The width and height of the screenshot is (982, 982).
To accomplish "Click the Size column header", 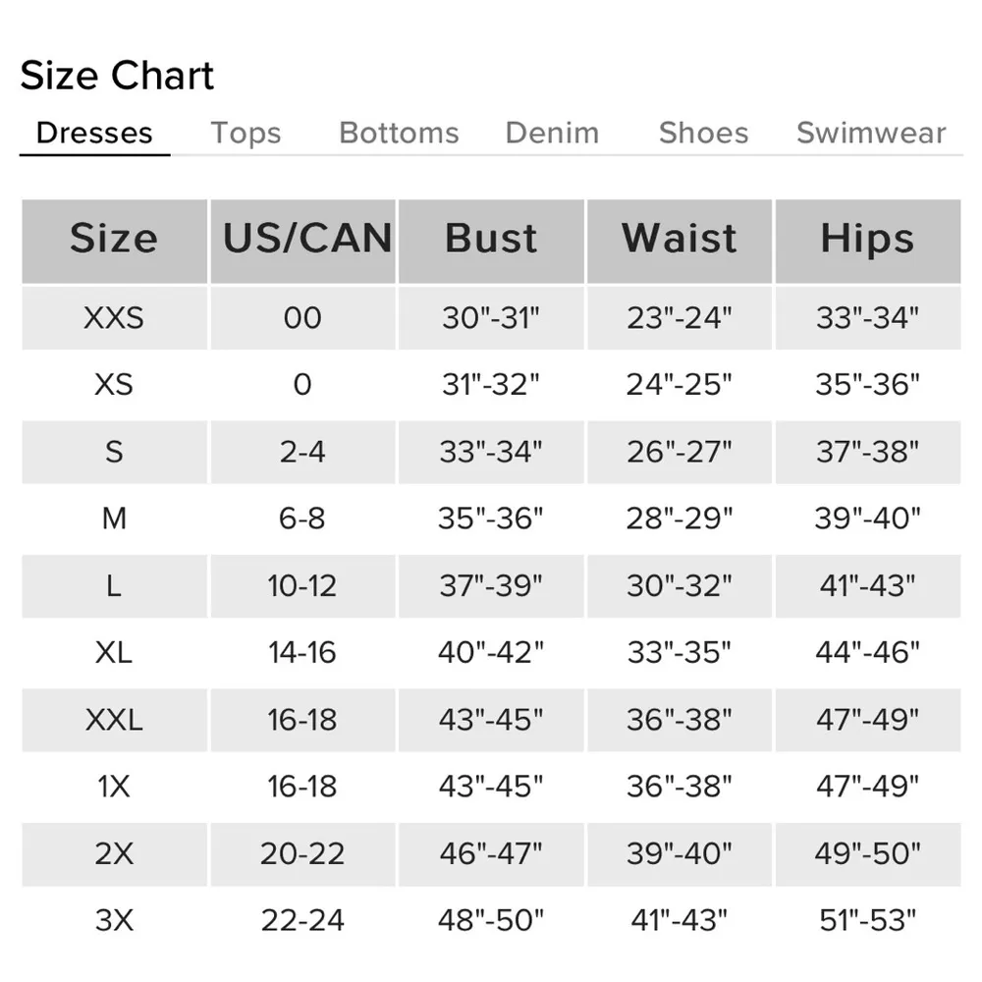I will tap(114, 240).
